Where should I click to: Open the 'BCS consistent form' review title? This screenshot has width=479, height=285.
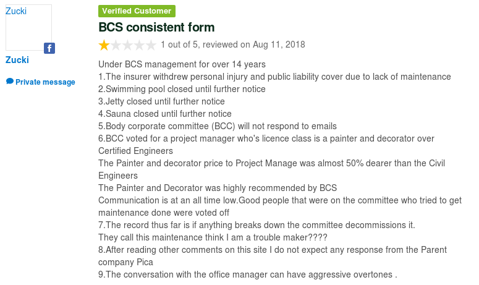[156, 27]
